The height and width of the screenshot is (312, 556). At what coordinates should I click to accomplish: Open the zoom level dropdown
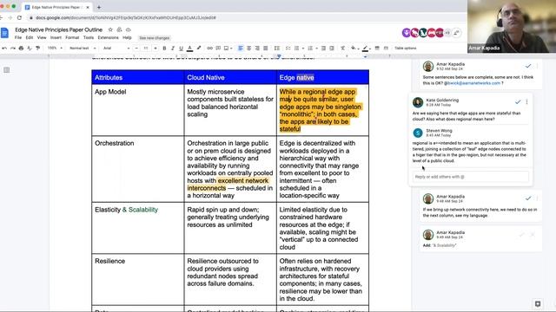55,49
